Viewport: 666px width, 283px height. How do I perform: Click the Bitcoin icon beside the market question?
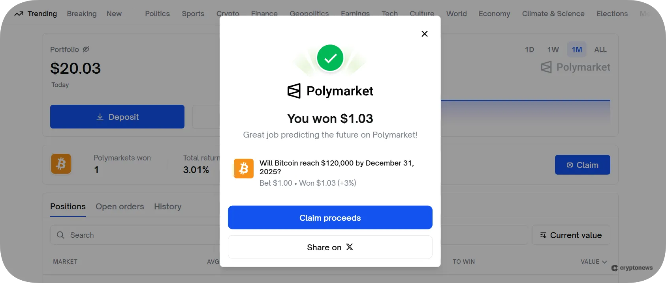(243, 168)
